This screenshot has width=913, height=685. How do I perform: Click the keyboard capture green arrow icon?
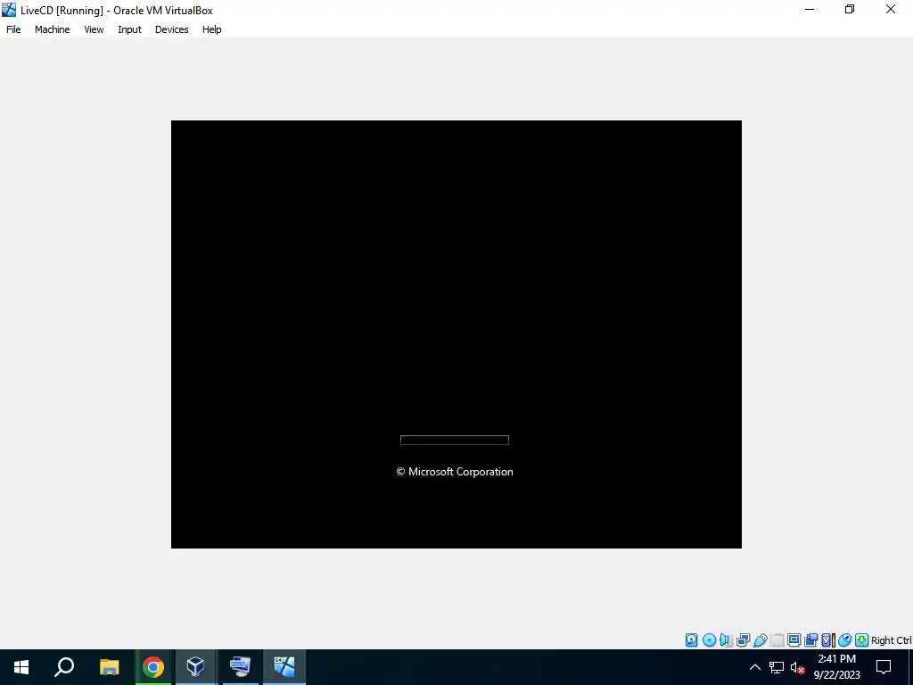pyautogui.click(x=862, y=640)
